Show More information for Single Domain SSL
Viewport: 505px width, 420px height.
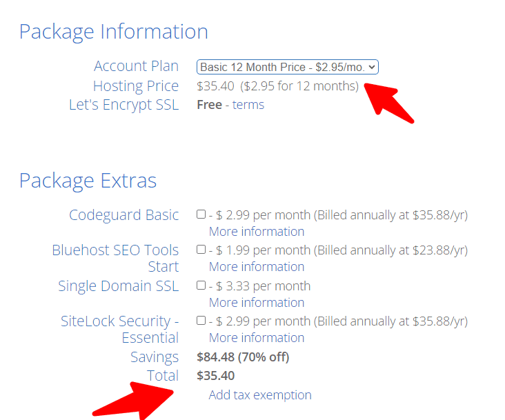pos(256,303)
